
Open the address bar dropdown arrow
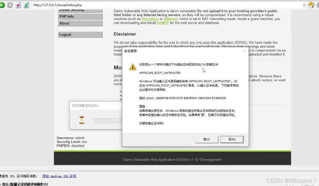(x=304, y=5)
